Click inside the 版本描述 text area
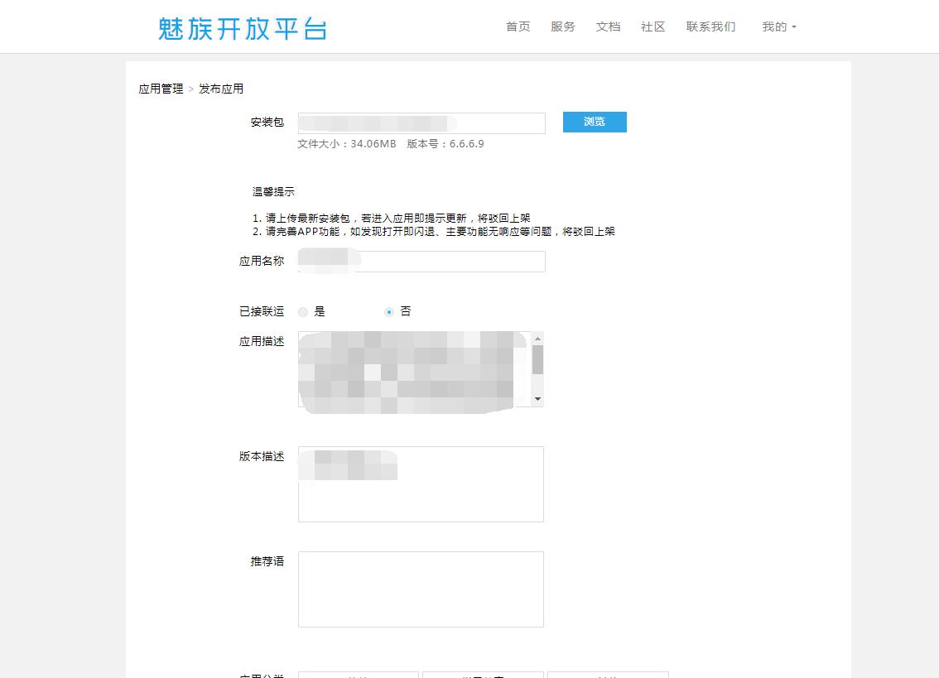This screenshot has height=678, width=939. (421, 484)
